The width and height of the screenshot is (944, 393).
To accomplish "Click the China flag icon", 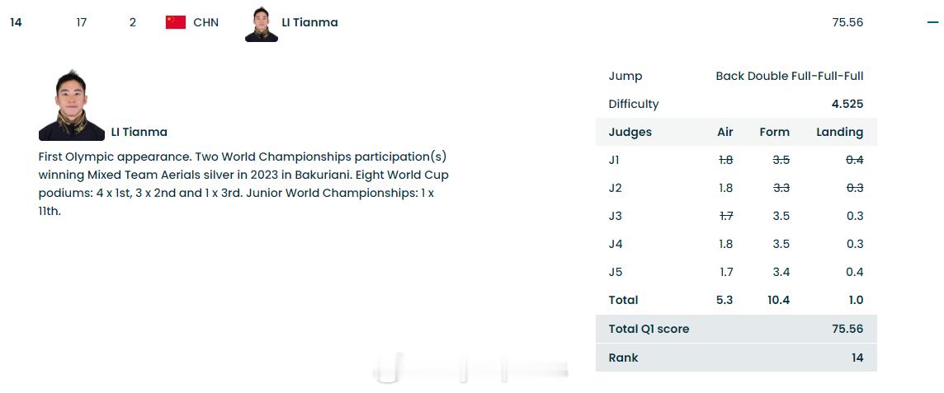I will [x=176, y=22].
